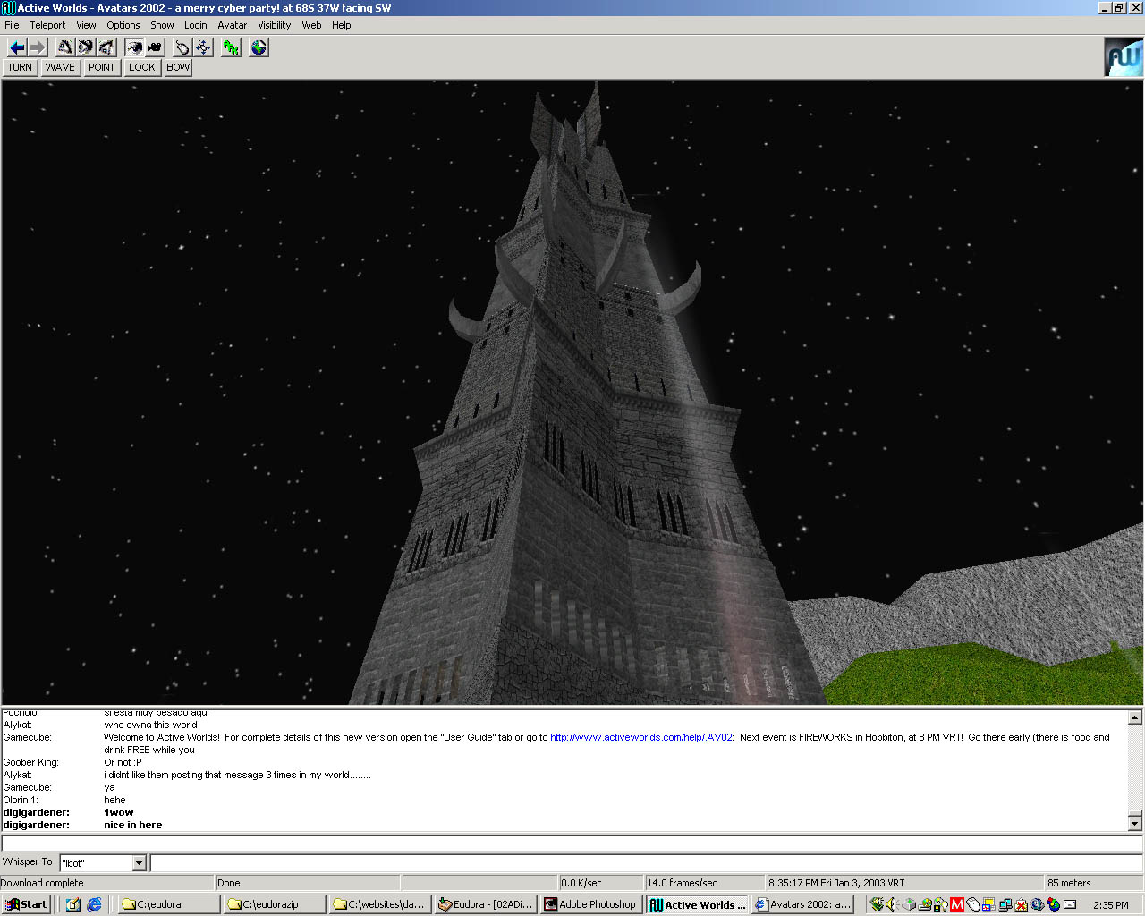Open the Teleport menu
This screenshot has width=1145, height=916.
point(47,25)
